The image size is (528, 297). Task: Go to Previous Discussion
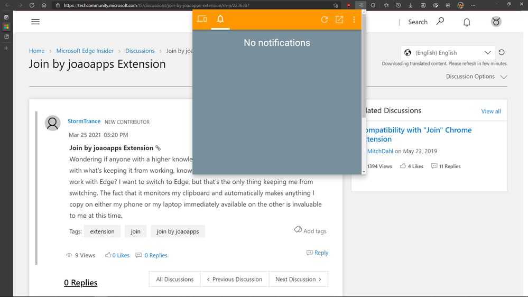pos(235,279)
